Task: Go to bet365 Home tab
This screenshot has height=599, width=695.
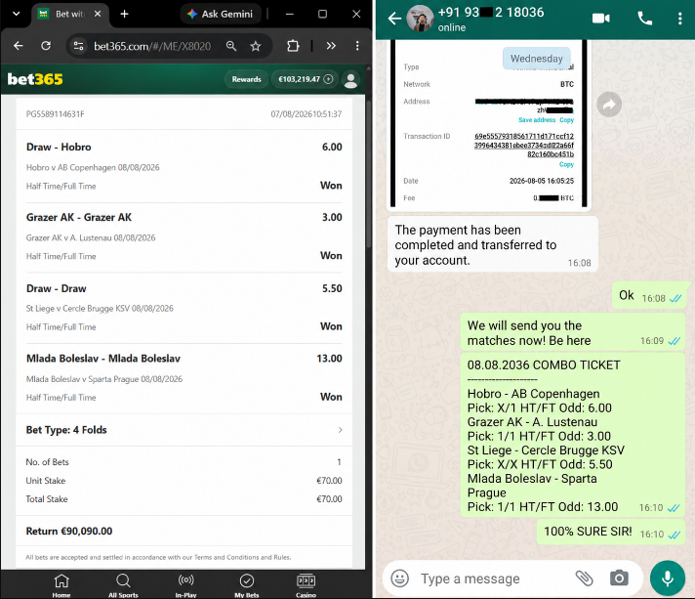Action: [x=61, y=585]
